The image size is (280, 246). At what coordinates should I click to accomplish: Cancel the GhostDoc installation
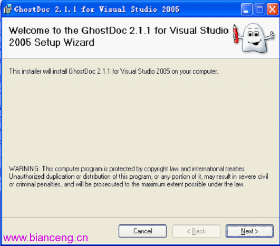[x=142, y=231]
